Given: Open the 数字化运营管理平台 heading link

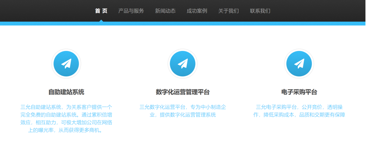Looking at the screenshot, I should click(x=183, y=92).
